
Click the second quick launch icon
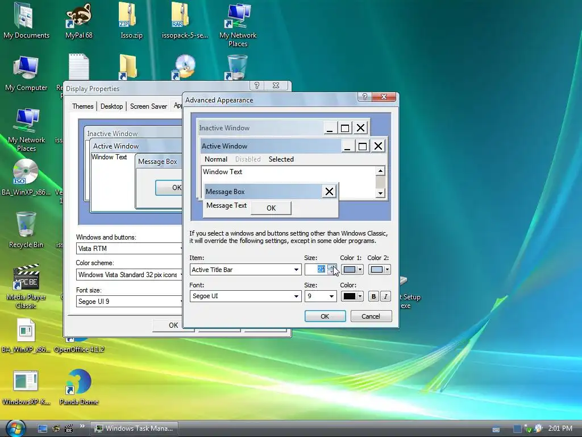[x=56, y=428]
